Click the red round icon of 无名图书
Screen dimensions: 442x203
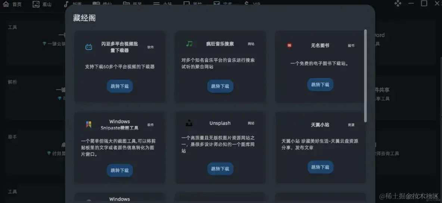click(289, 45)
